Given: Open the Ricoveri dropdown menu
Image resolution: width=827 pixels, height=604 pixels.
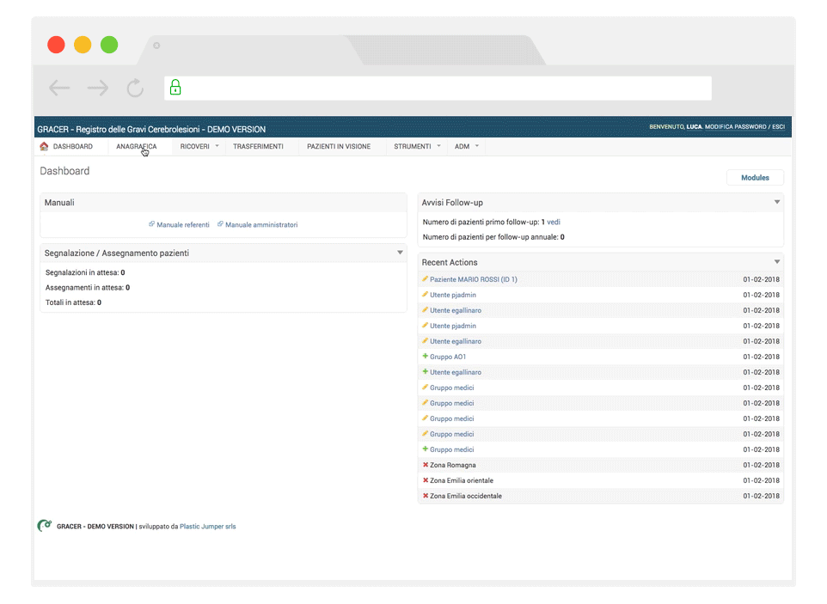Looking at the screenshot, I should [199, 147].
